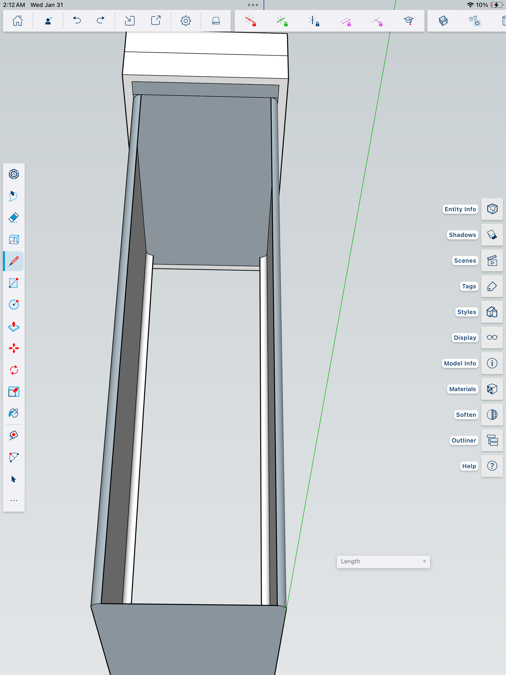
Task: Open the Entity Info panel
Action: click(492, 209)
